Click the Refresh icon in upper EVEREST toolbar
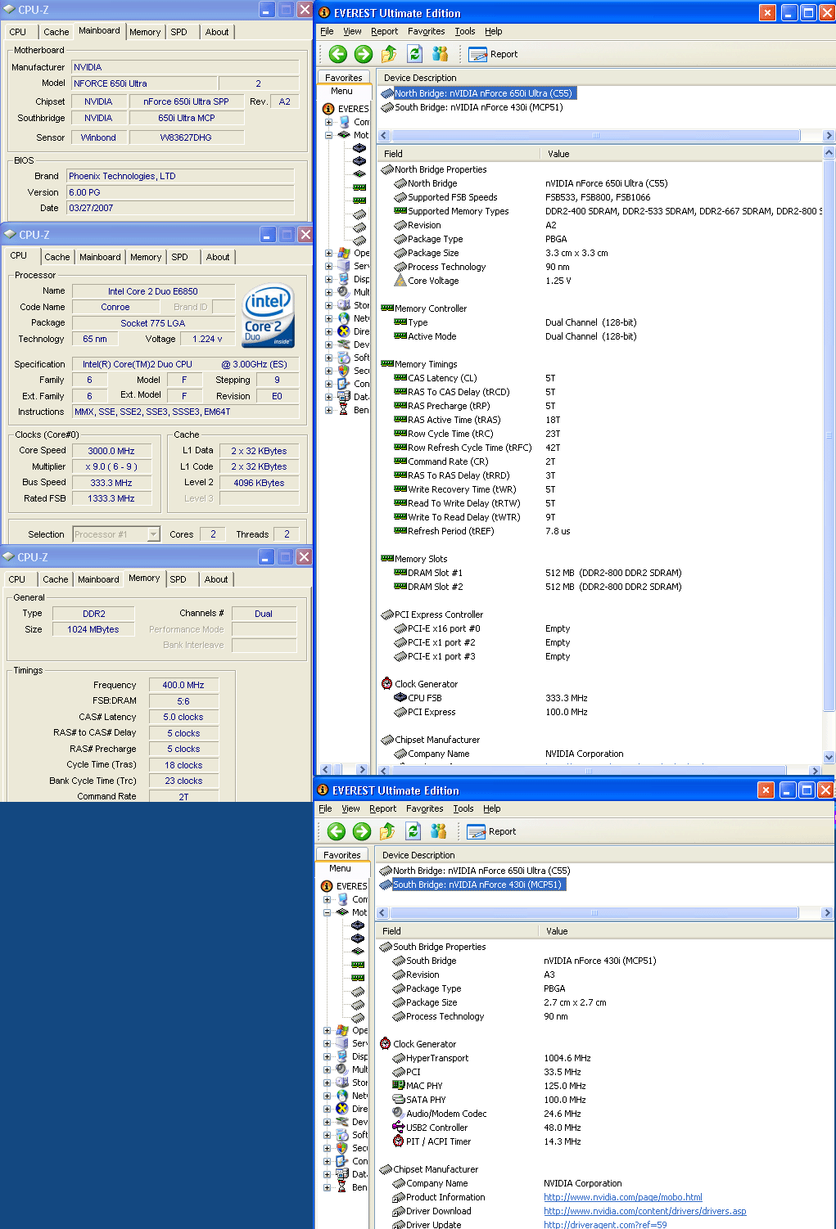This screenshot has width=836, height=1229. pos(414,54)
